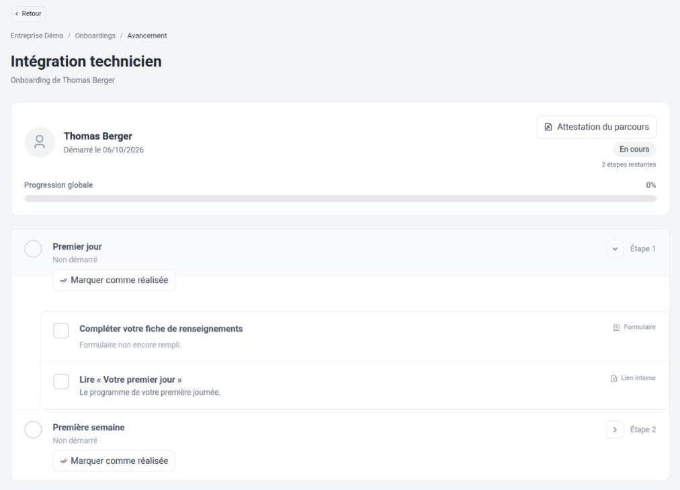Go to Entreprise Démo breadcrumb
Viewport: 680px width, 490px height.
click(x=37, y=36)
